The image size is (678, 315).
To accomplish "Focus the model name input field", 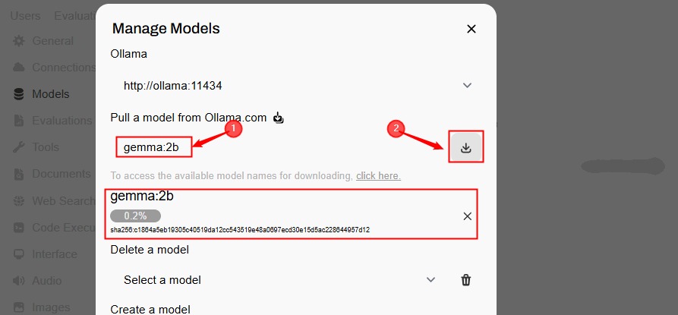I will 153,147.
